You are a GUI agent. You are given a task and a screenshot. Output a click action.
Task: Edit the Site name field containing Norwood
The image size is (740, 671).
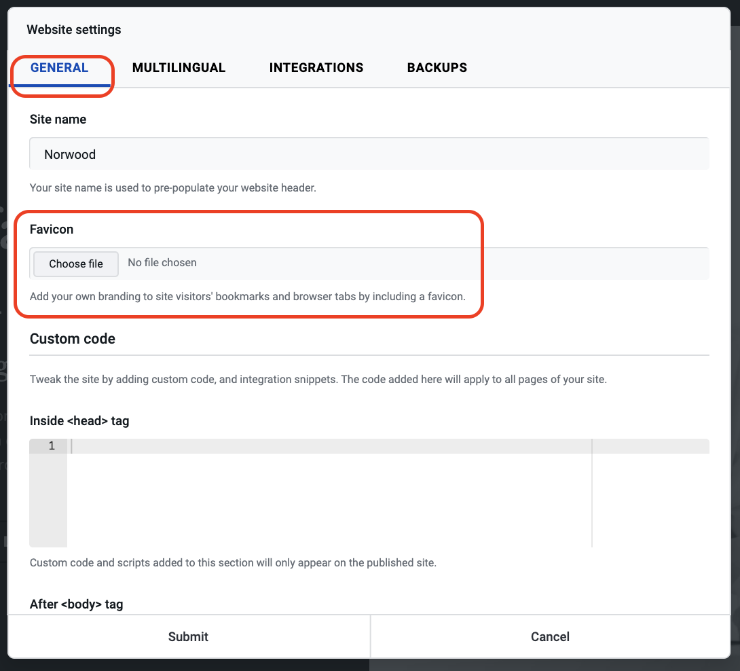pyautogui.click(x=369, y=154)
